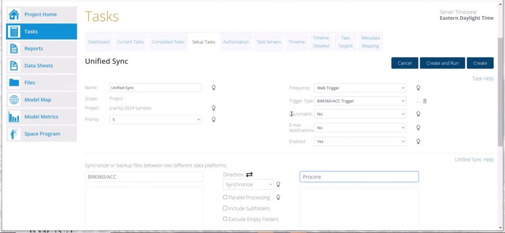The image size is (505, 233).
Task: Open the Frequency dropdown
Action: [360, 88]
